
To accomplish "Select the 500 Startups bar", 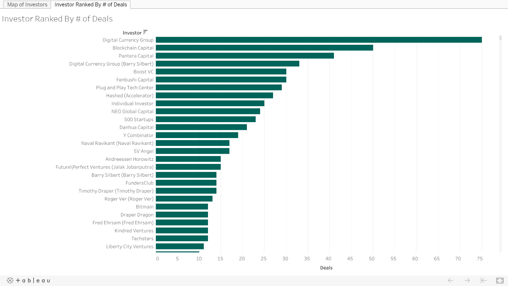I will 206,119.
